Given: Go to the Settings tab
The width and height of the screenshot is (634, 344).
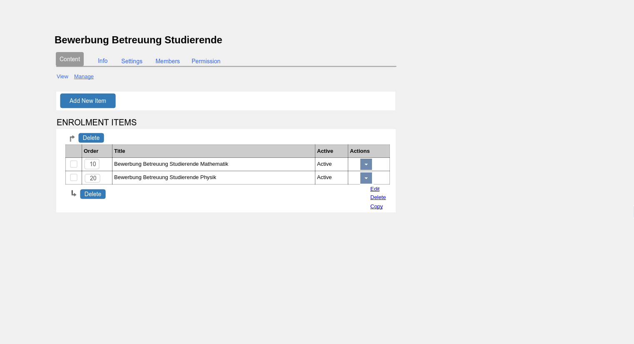Looking at the screenshot, I should [x=132, y=61].
